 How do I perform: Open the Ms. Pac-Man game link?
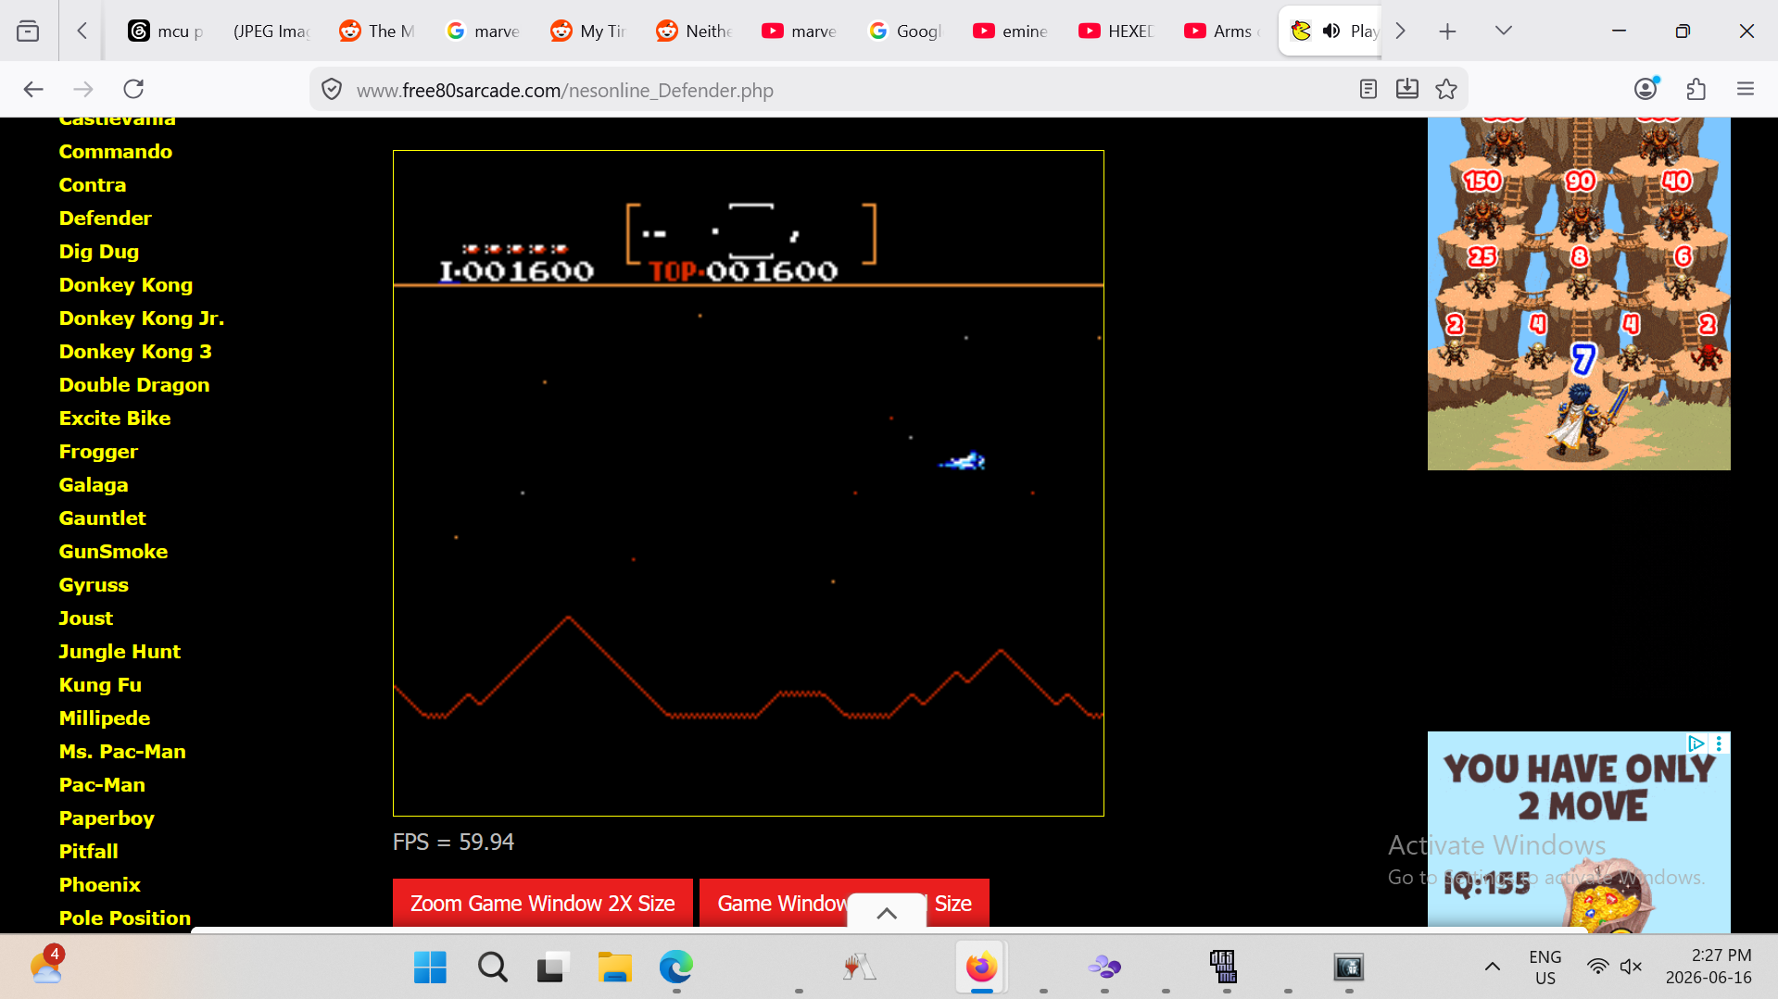click(x=122, y=751)
